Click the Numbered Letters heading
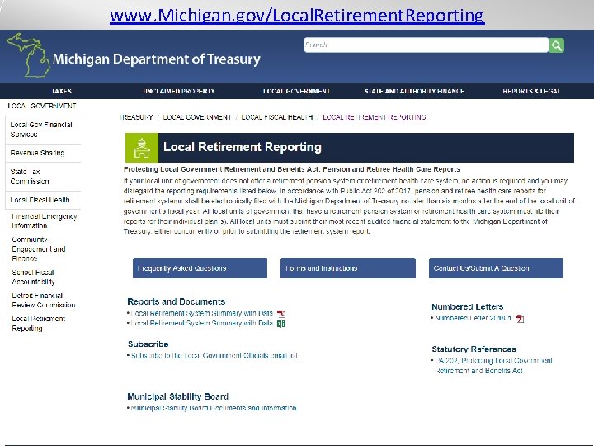 468,306
